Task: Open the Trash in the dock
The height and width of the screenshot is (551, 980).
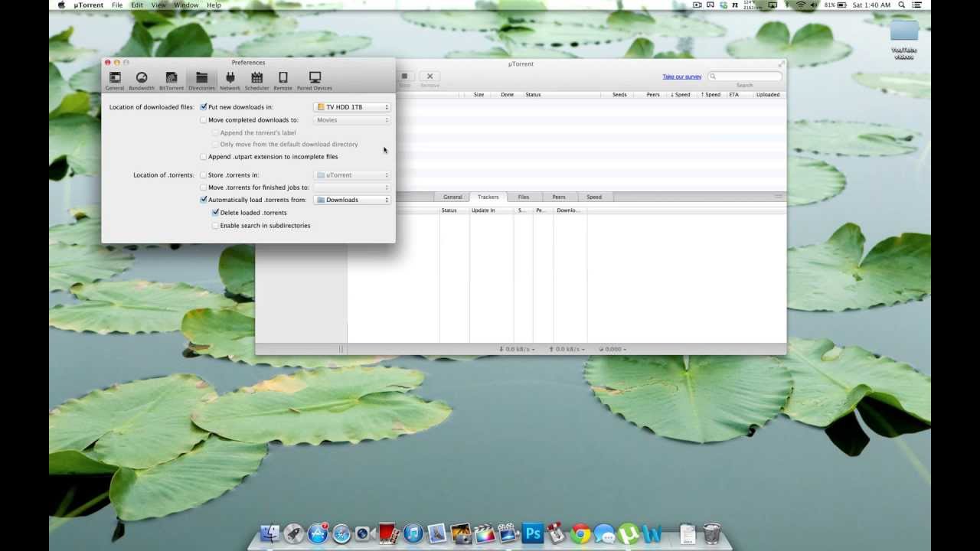Action: pyautogui.click(x=711, y=533)
